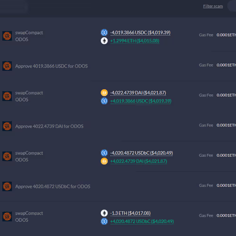
Task: Click ETH token icon next to +1.2994 ETH
Action: click(x=104, y=41)
